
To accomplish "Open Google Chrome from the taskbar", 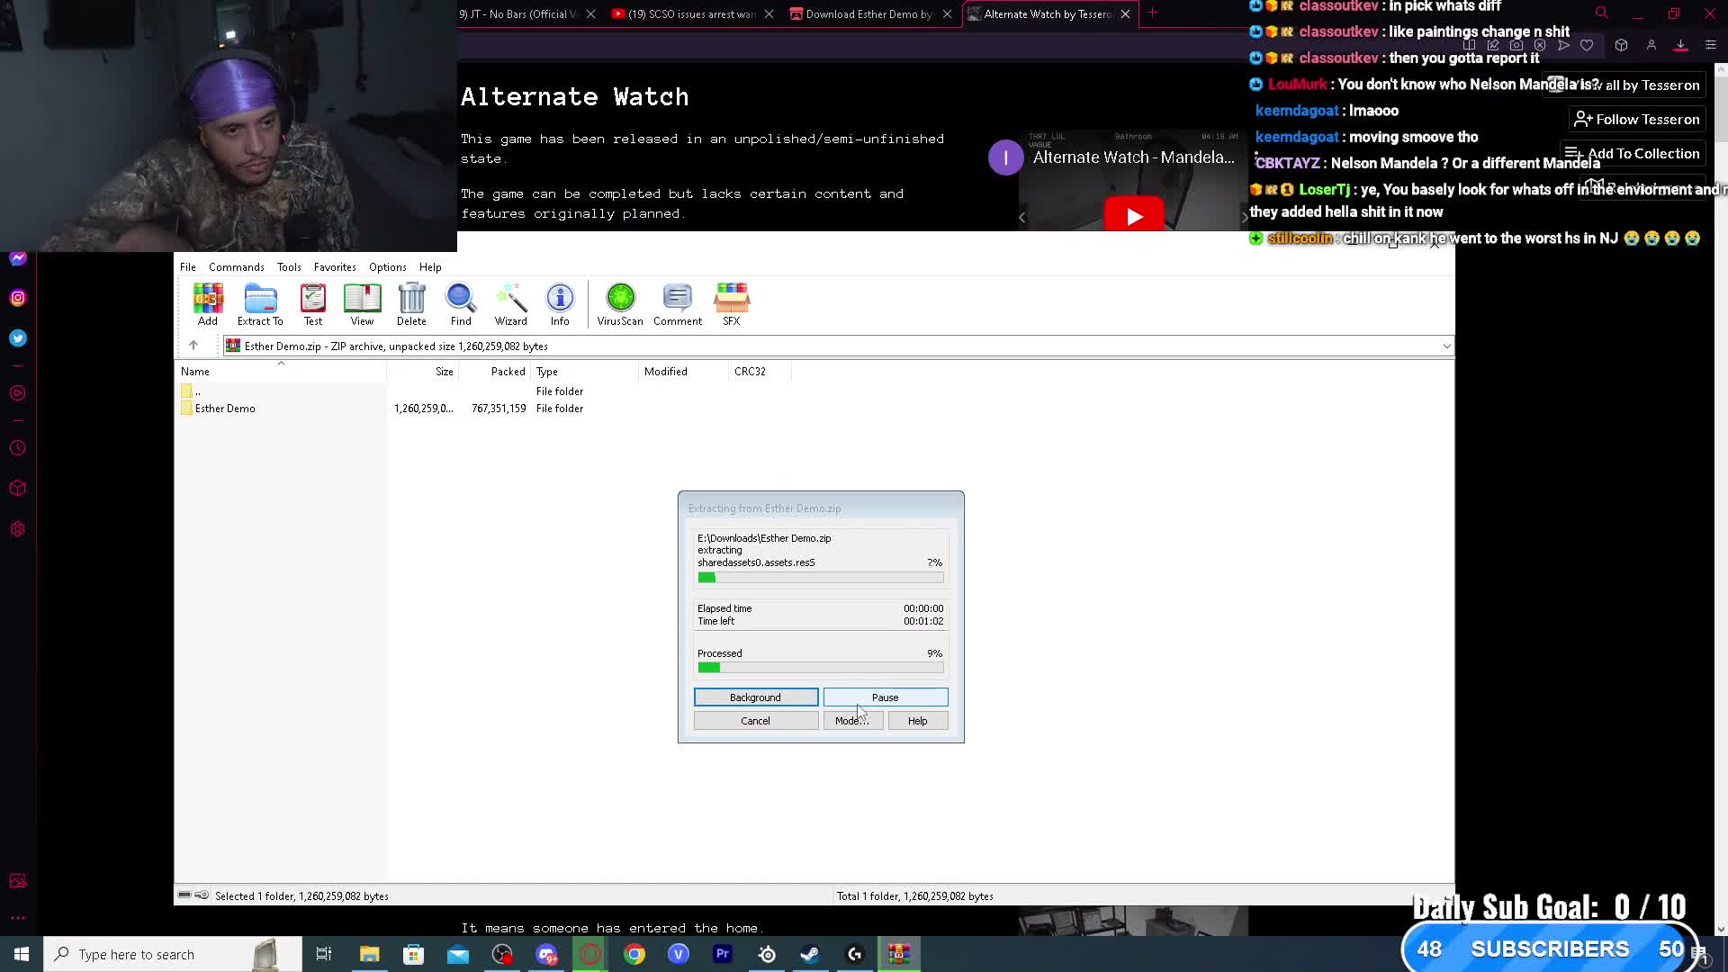I will pos(634,954).
